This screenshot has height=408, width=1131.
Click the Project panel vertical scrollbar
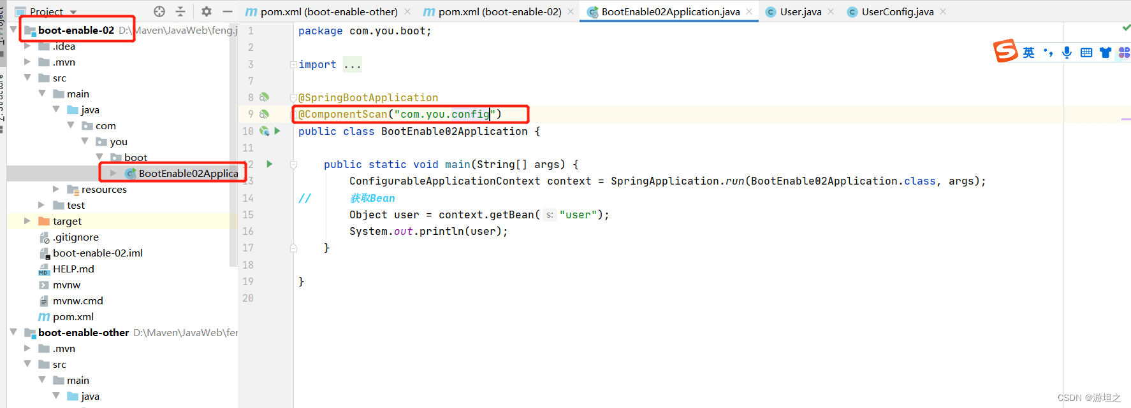[233, 146]
